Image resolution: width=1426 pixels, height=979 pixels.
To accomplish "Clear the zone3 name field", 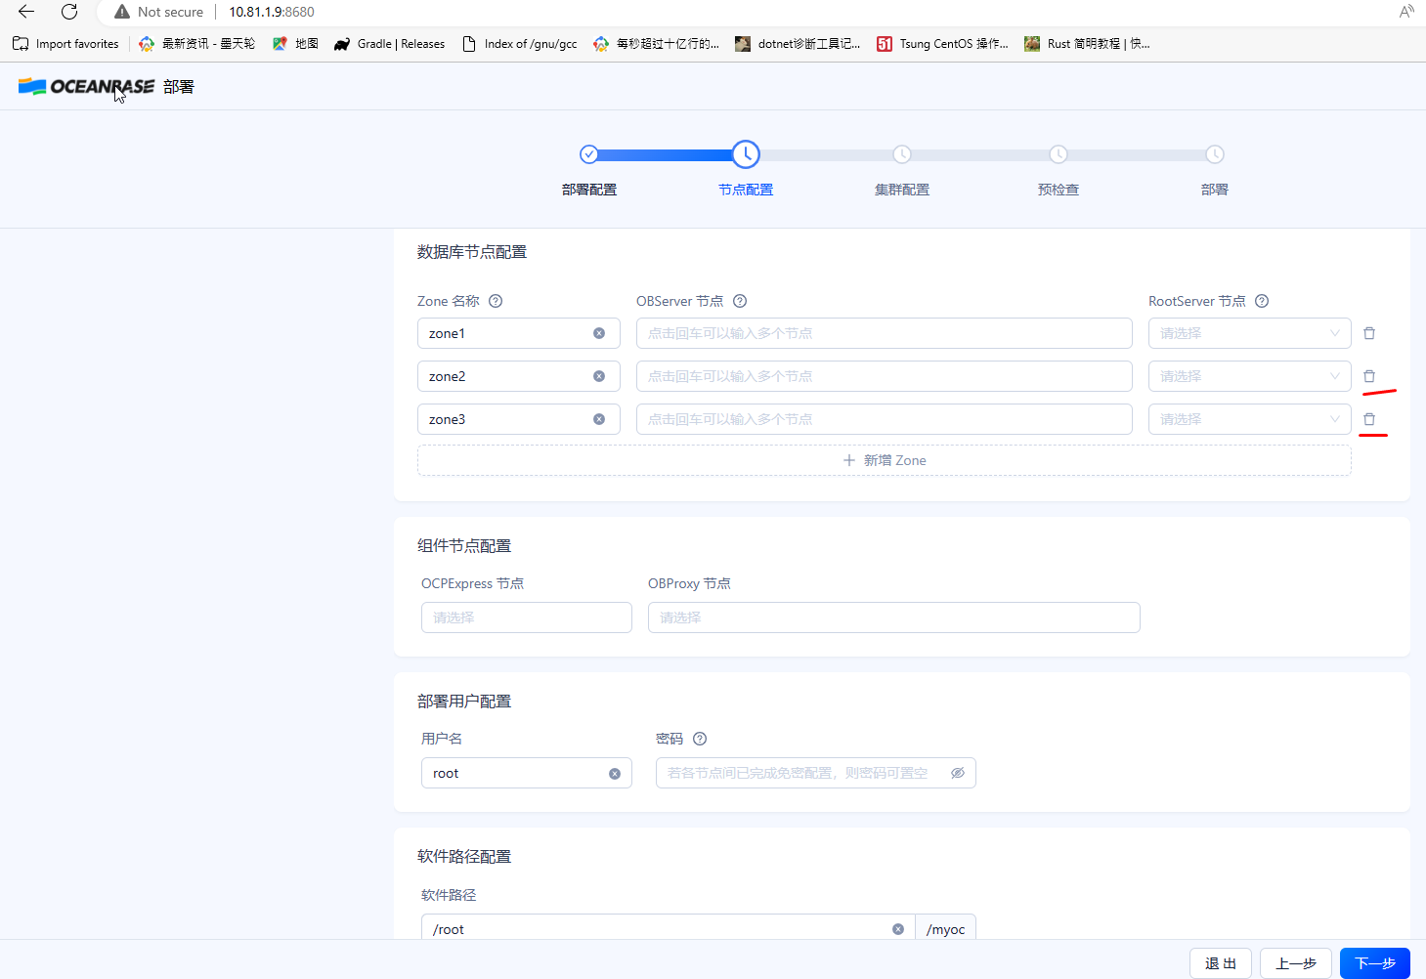I will [x=599, y=419].
